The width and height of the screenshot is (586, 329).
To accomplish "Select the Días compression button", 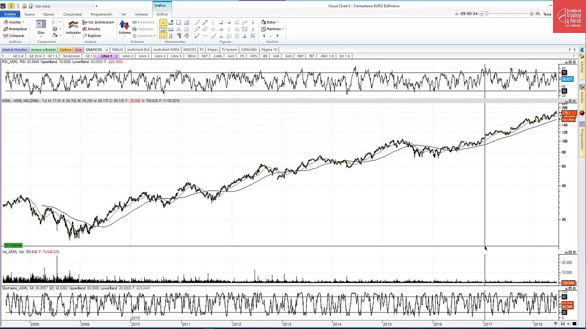I will click(x=41, y=28).
